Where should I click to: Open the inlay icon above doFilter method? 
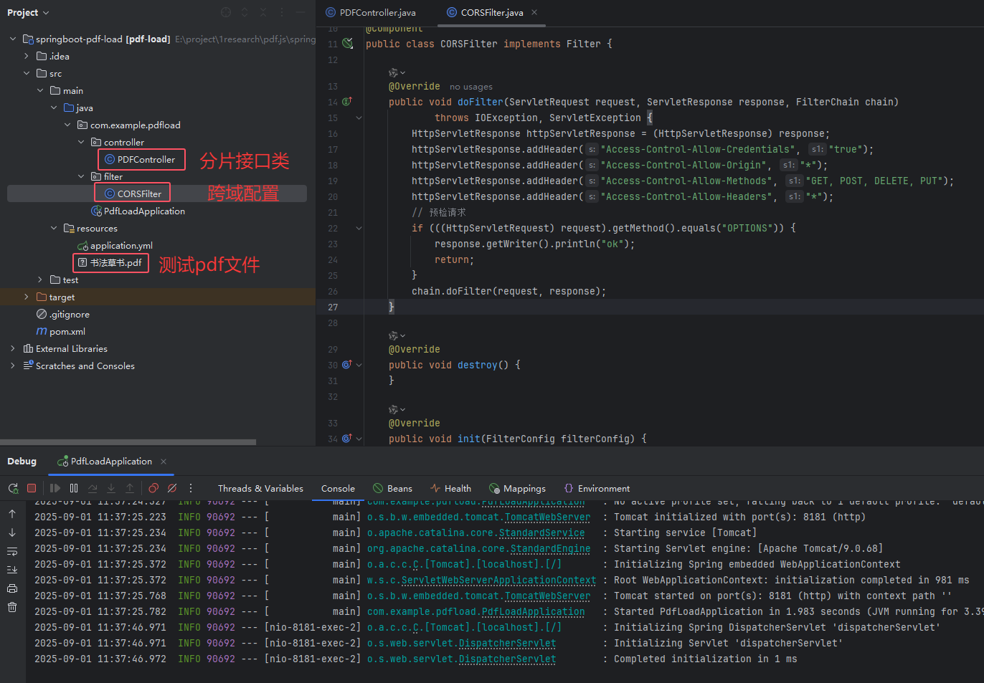[x=397, y=72]
